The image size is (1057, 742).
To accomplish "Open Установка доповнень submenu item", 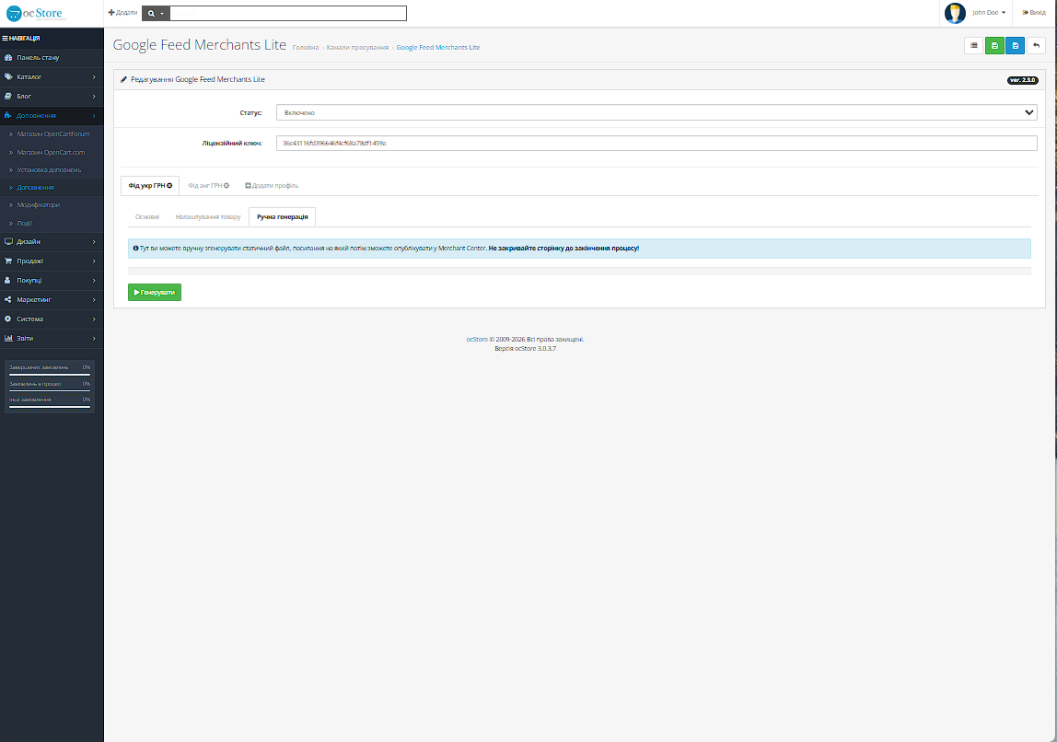I will point(49,169).
